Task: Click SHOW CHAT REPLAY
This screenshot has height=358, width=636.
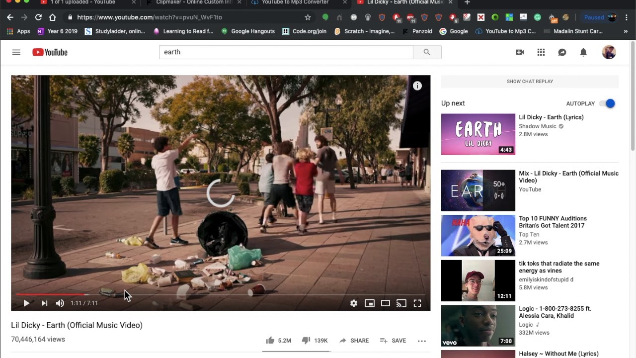Action: tap(530, 82)
